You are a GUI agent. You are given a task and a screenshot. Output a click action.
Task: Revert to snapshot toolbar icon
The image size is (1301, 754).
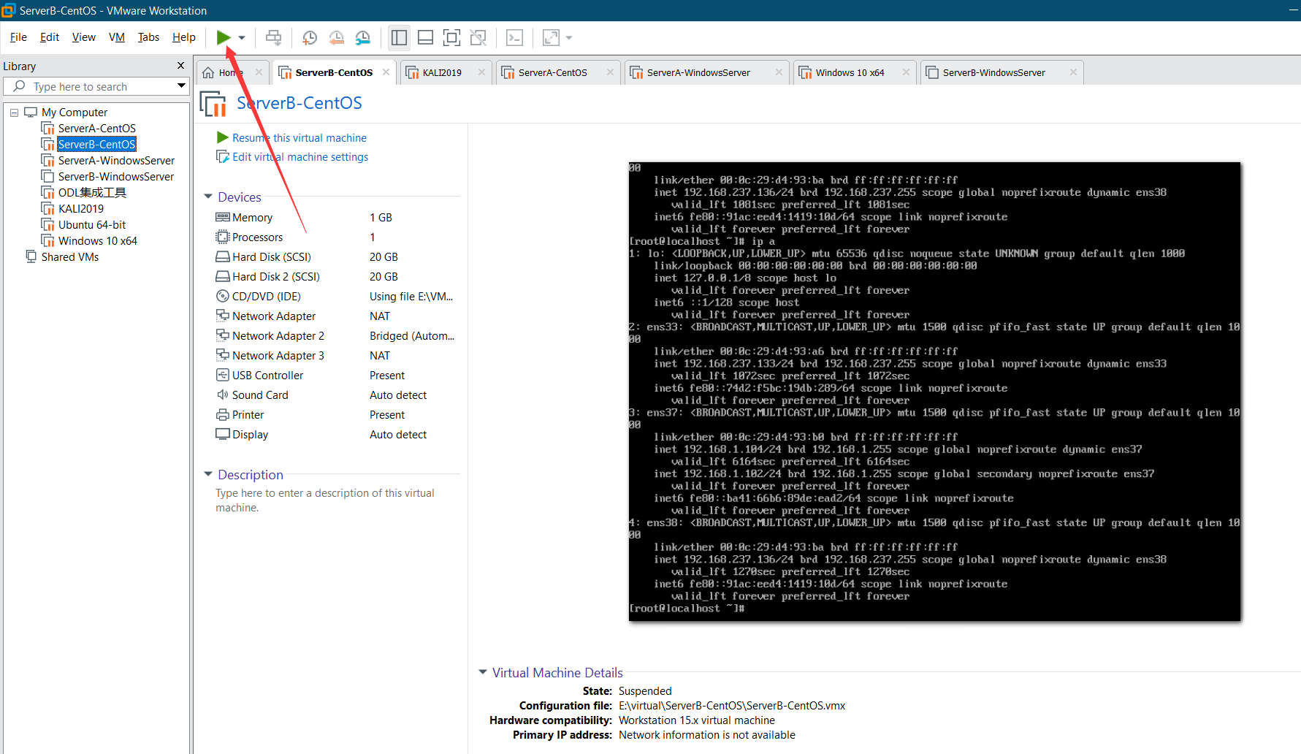coord(336,37)
